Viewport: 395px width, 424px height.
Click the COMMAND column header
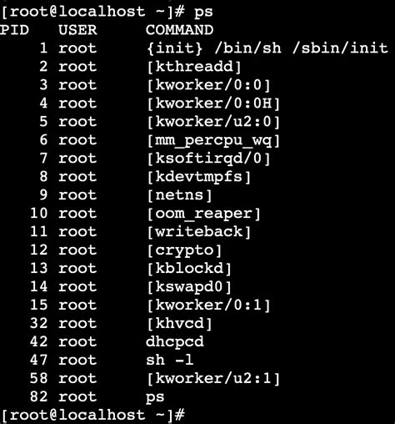(x=179, y=30)
